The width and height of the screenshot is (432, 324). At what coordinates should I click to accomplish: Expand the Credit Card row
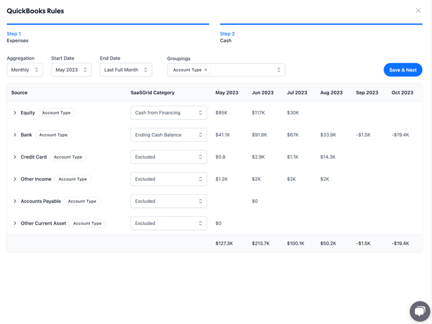15,157
